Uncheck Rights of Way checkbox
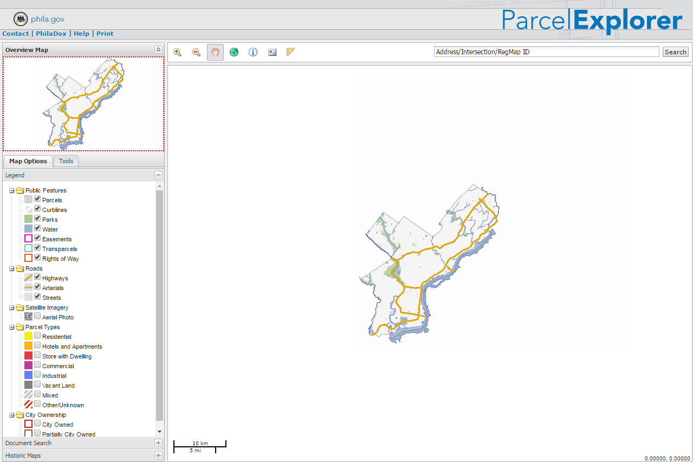The width and height of the screenshot is (693, 462). (x=37, y=258)
